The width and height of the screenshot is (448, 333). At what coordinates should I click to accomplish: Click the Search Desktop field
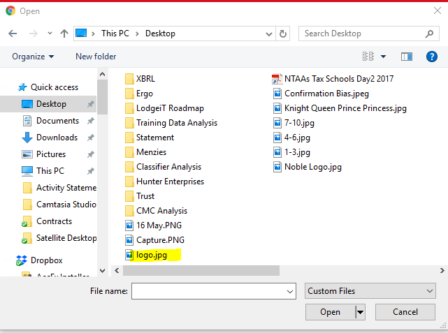click(x=368, y=34)
